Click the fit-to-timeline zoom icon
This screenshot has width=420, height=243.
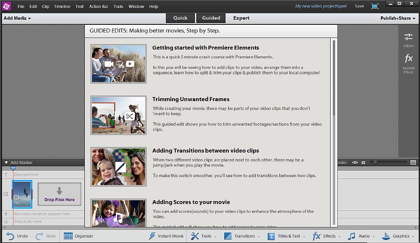pos(355,162)
